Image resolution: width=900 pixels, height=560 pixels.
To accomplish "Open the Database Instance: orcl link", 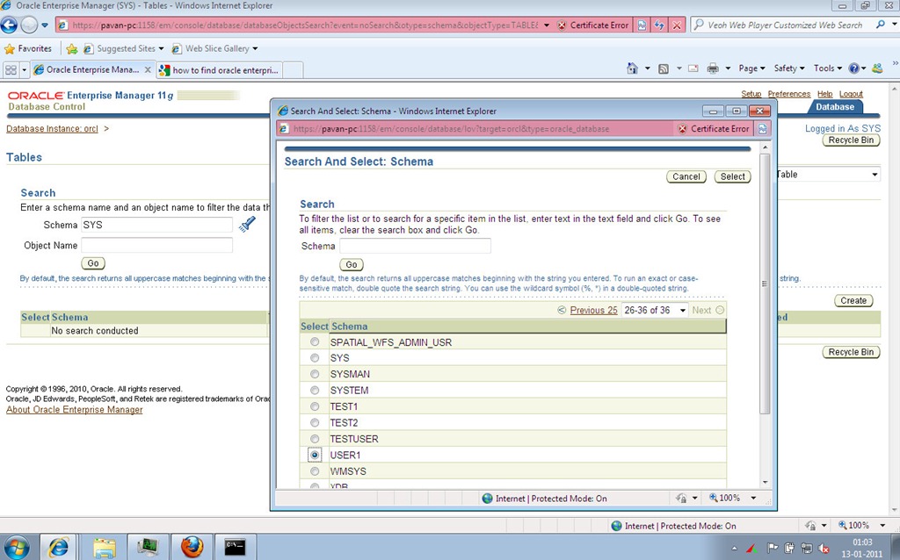I will click(52, 129).
